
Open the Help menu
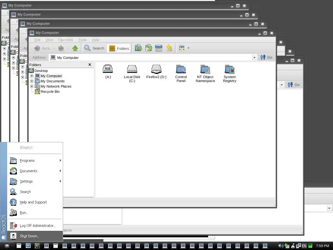[x=96, y=40]
